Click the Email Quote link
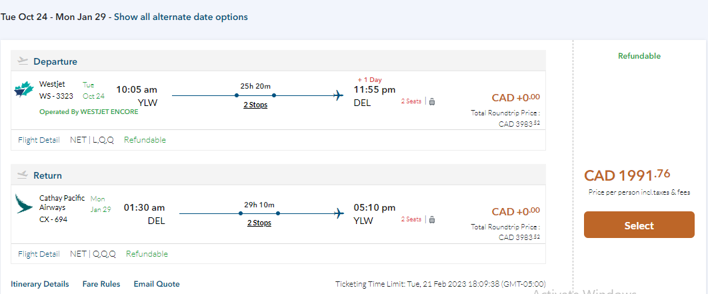Screen dimensions: 708x294 [157, 284]
